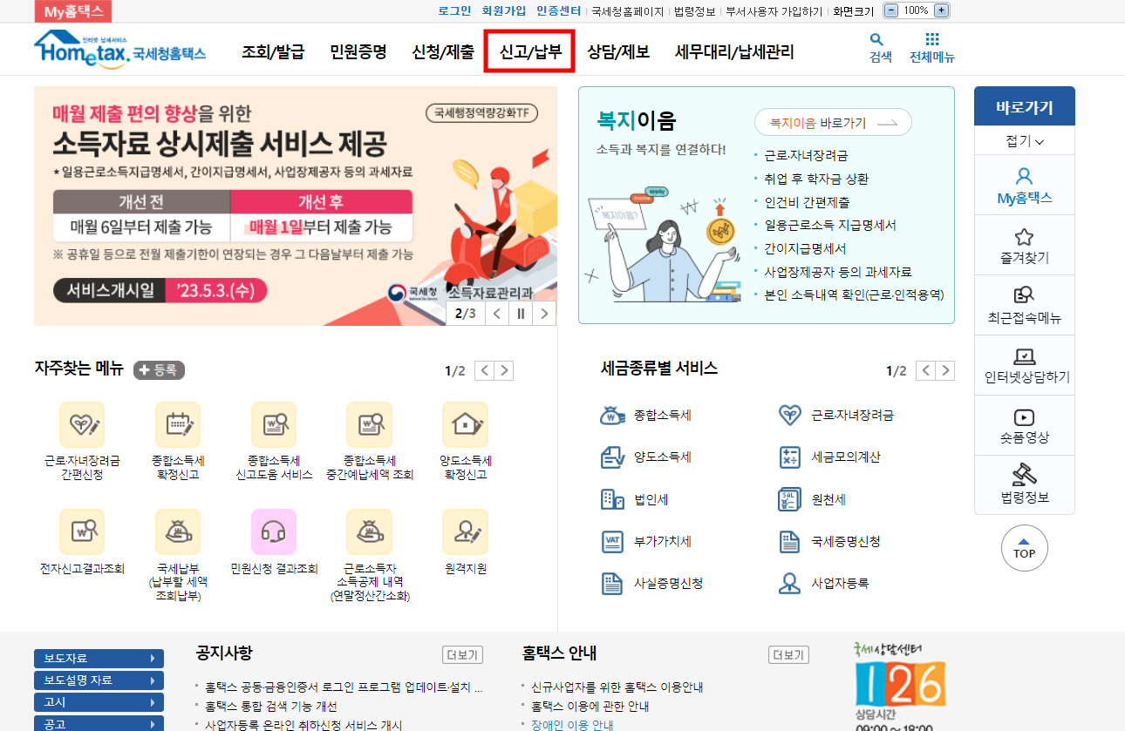
Task: Open 국세청홈페이지 link
Action: pos(628,10)
